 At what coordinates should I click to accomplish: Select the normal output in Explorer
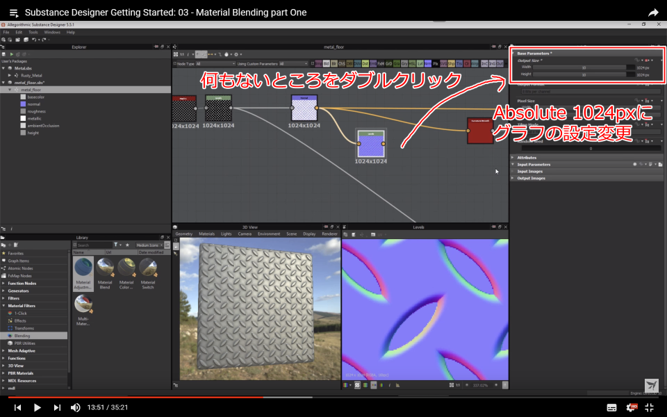pos(33,104)
